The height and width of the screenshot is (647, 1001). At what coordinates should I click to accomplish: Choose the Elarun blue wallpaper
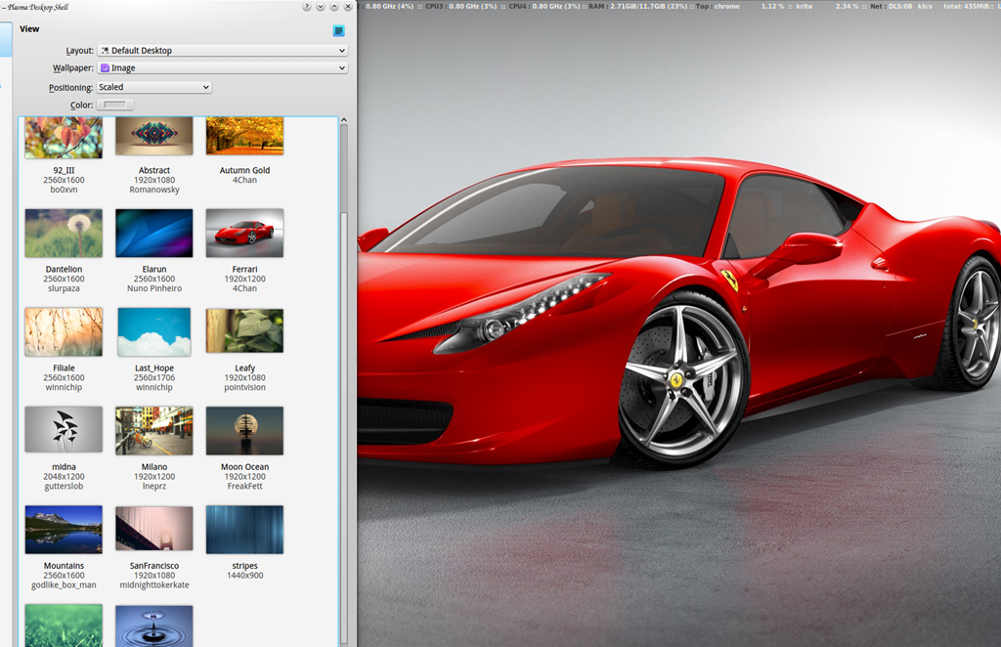[153, 233]
